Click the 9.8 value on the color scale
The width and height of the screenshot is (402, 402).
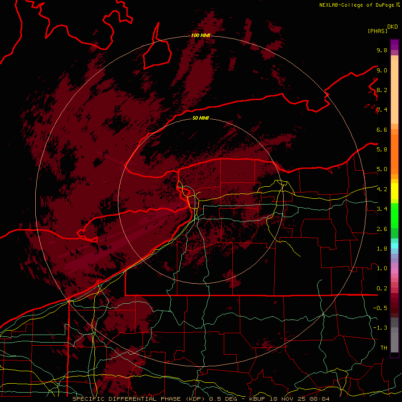coord(382,50)
